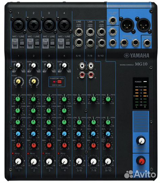Image resolution: width=160 pixels, height=183 pixels.
Task: Select the green LOW EQ knob on channel 2
Action: point(33,122)
